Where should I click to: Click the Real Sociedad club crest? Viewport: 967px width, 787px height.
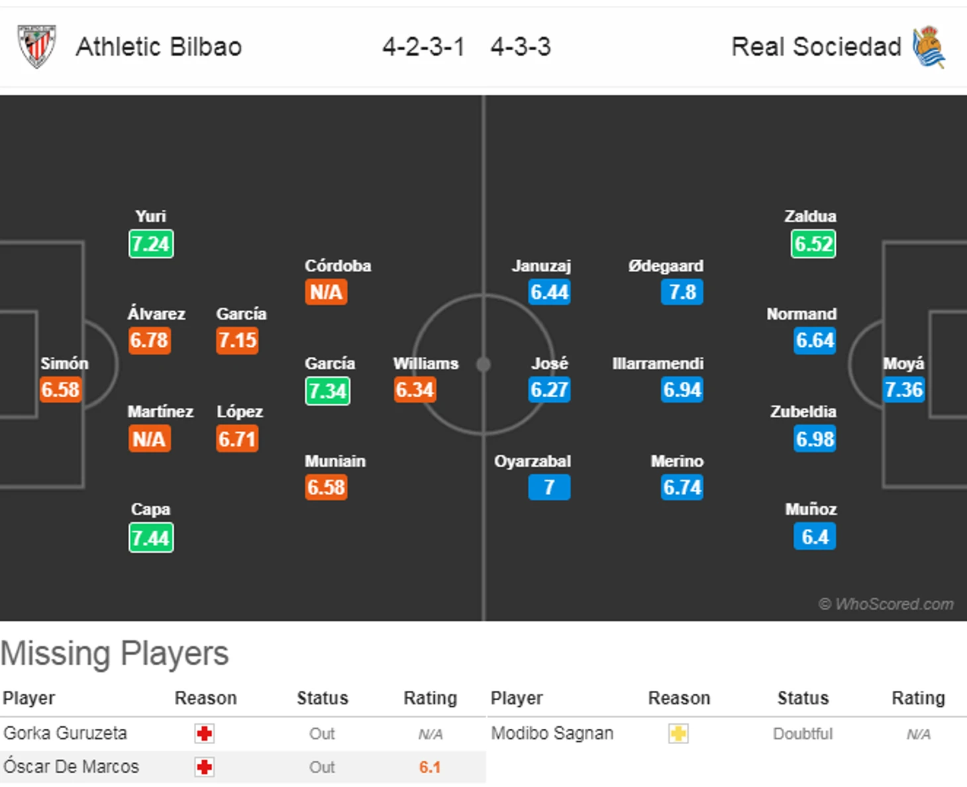[929, 47]
